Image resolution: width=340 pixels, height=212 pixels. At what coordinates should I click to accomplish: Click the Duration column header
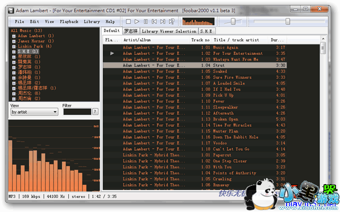tap(277, 40)
